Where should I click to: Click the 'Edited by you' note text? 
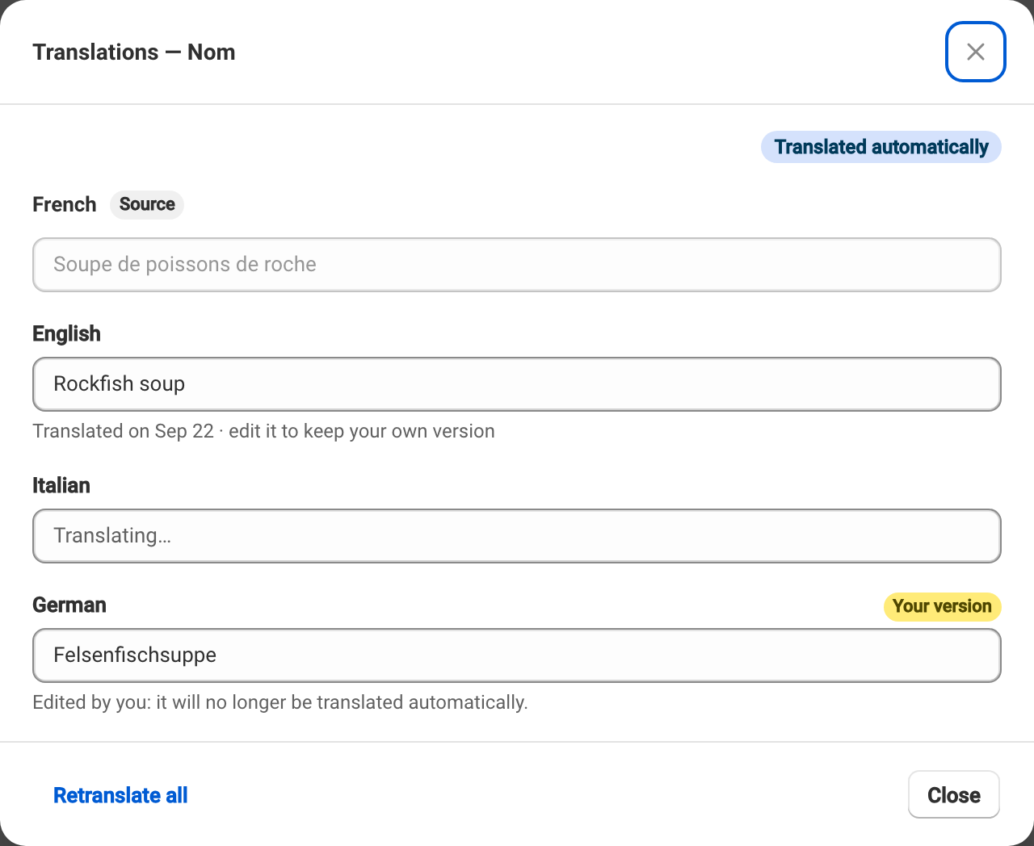point(280,702)
